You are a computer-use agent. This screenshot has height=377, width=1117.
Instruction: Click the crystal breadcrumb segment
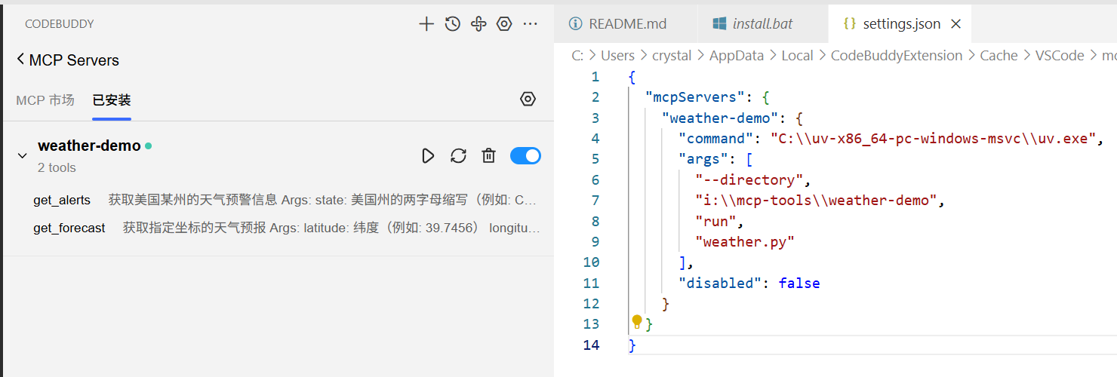pyautogui.click(x=672, y=56)
